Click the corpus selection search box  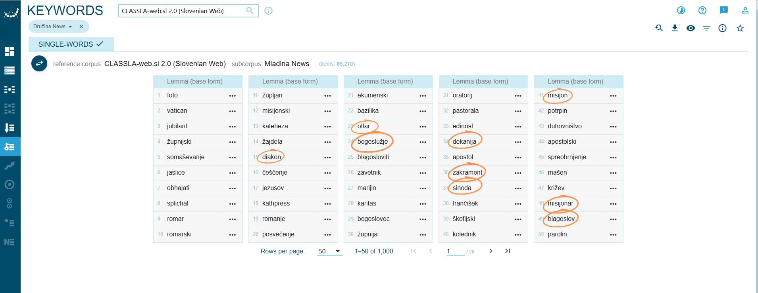[x=188, y=11]
